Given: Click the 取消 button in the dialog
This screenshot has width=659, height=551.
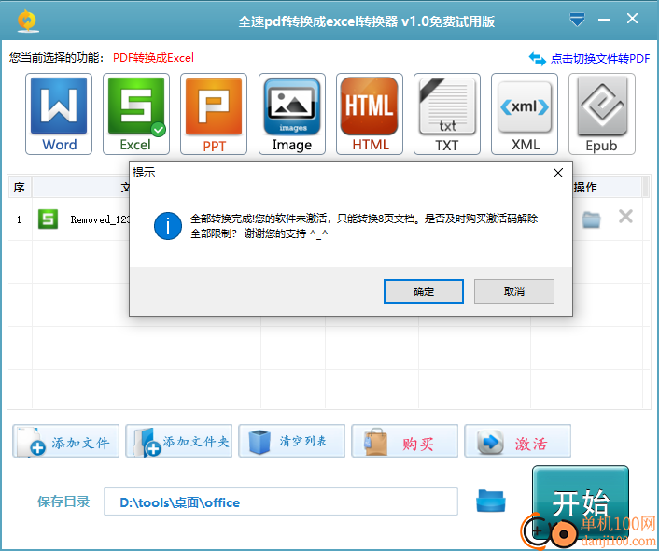Looking at the screenshot, I should pyautogui.click(x=514, y=291).
